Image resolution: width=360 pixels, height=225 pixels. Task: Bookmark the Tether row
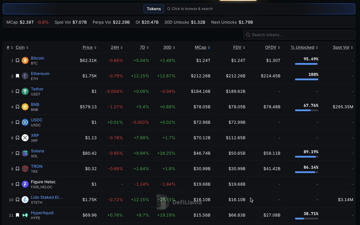[x=17, y=91]
